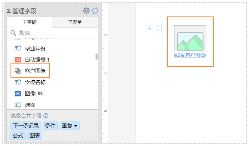The image size is (249, 146).
Task: Insert a 公式 merge field
Action: [x=18, y=136]
